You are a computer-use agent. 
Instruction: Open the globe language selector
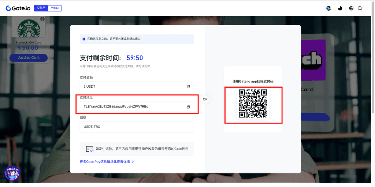tap(351, 8)
